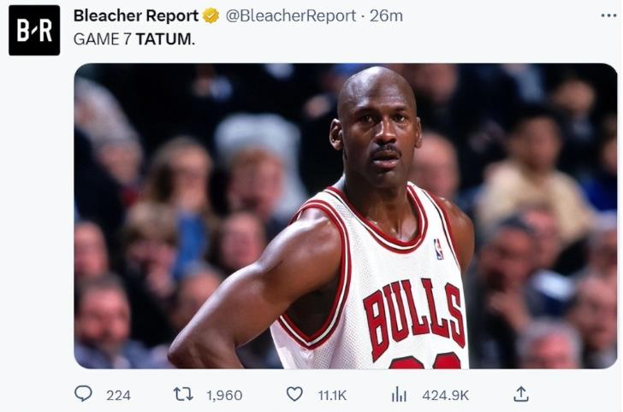
Task: Open the three-dot more options menu
Action: pos(608,16)
